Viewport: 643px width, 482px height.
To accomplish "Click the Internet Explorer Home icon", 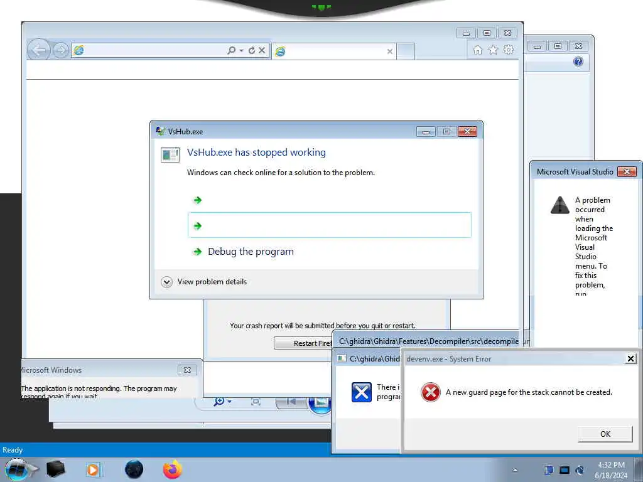I will point(478,50).
